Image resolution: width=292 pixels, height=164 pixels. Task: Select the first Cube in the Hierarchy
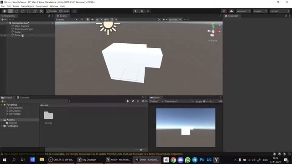(x=17, y=32)
